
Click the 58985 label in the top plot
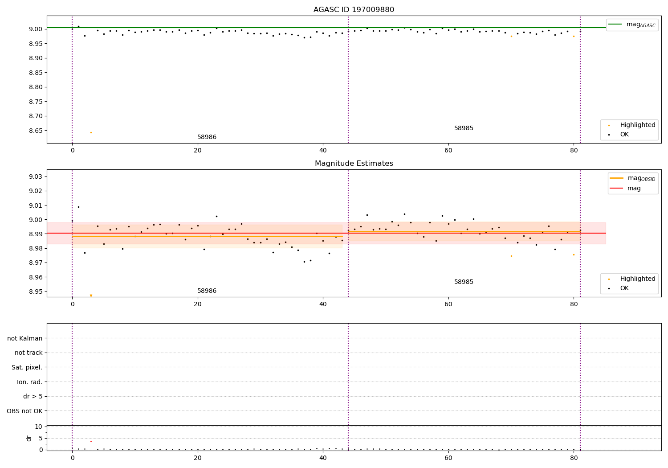click(464, 128)
